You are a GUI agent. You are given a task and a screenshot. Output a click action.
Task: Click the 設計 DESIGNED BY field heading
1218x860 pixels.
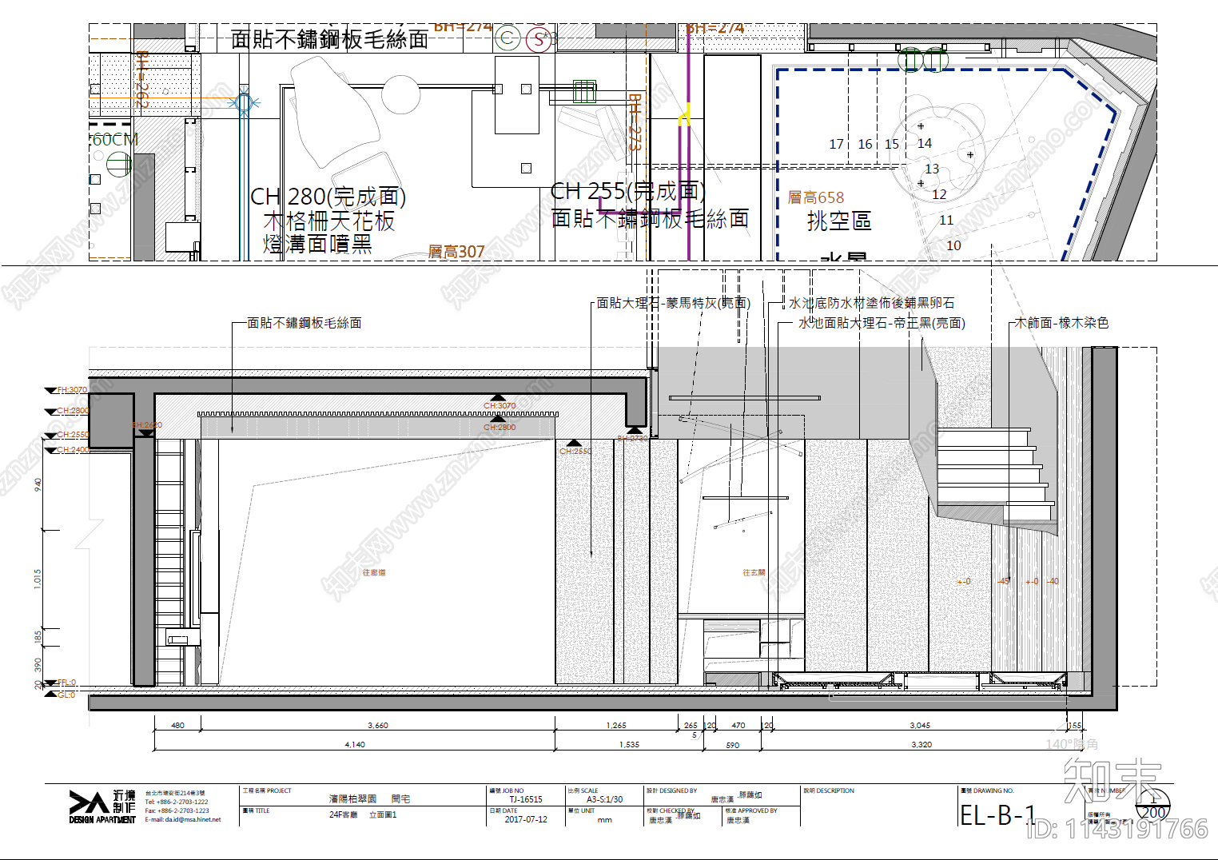671,790
